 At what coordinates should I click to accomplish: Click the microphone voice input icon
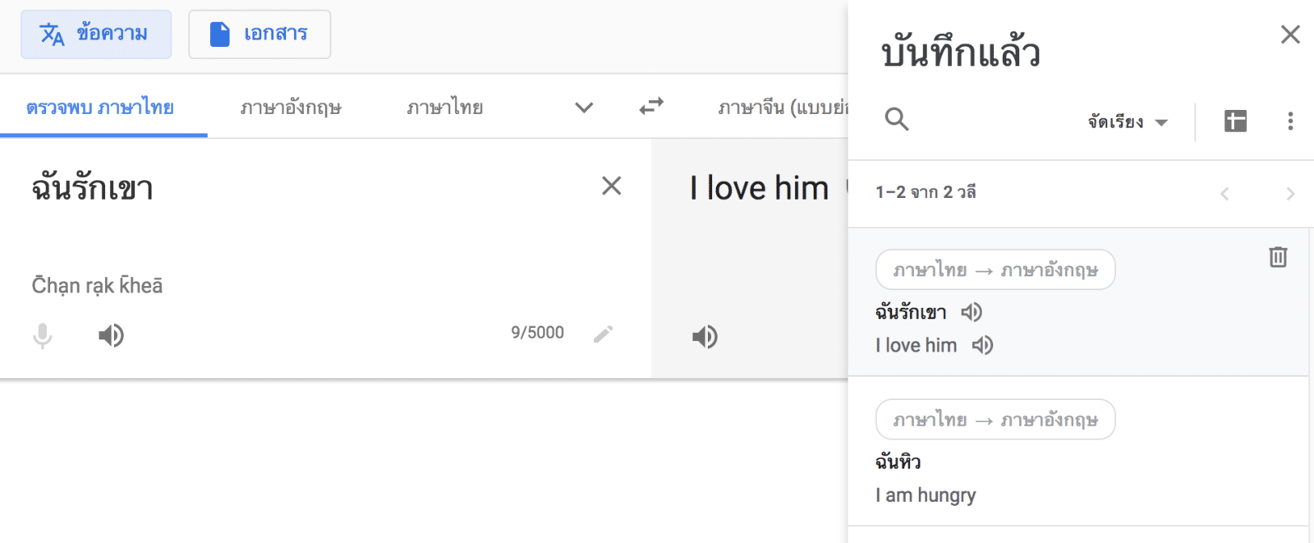click(43, 335)
